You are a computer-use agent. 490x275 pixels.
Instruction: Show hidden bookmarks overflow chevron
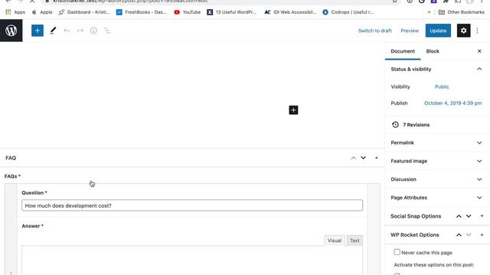tap(429, 12)
